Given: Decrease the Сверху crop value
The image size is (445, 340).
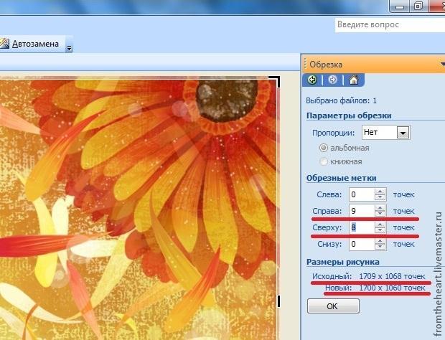Looking at the screenshot, I should click(380, 230).
